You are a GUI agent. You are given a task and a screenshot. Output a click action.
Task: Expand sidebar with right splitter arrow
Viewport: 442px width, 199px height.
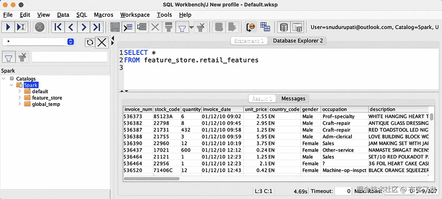[x=113, y=43]
